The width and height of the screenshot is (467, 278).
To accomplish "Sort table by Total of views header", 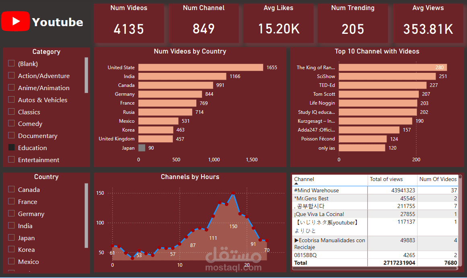I will click(392, 180).
